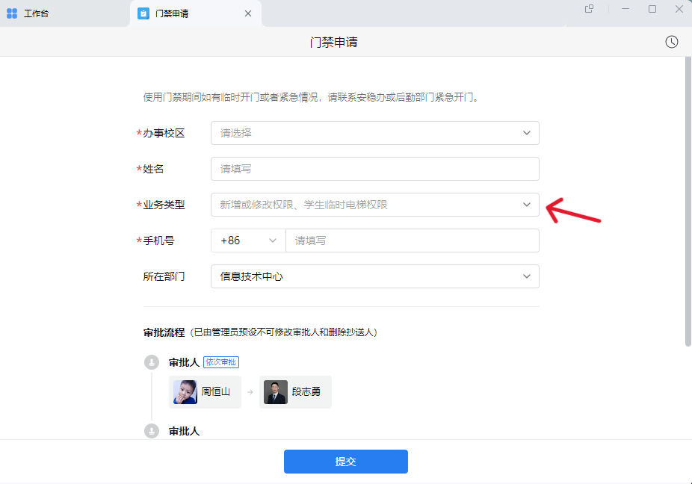Click the 手机号 number input field
The width and height of the screenshot is (692, 484).
(x=411, y=241)
